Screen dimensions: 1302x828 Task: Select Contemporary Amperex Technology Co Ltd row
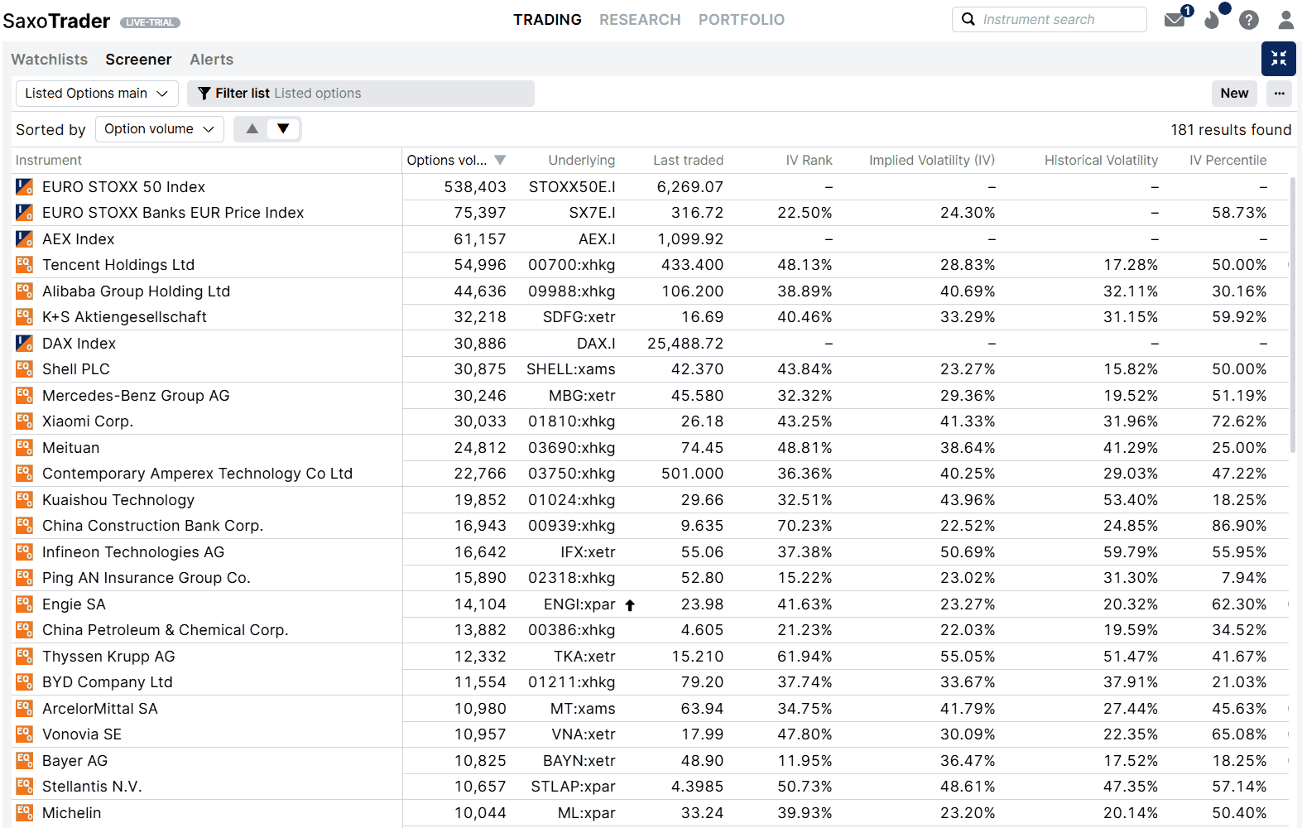tap(651, 474)
